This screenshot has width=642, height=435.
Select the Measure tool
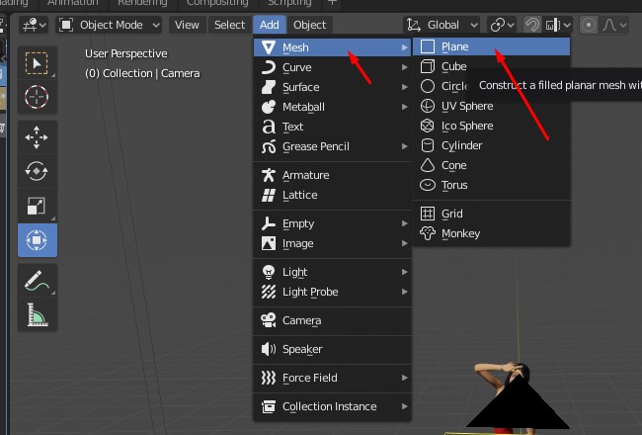click(x=37, y=314)
